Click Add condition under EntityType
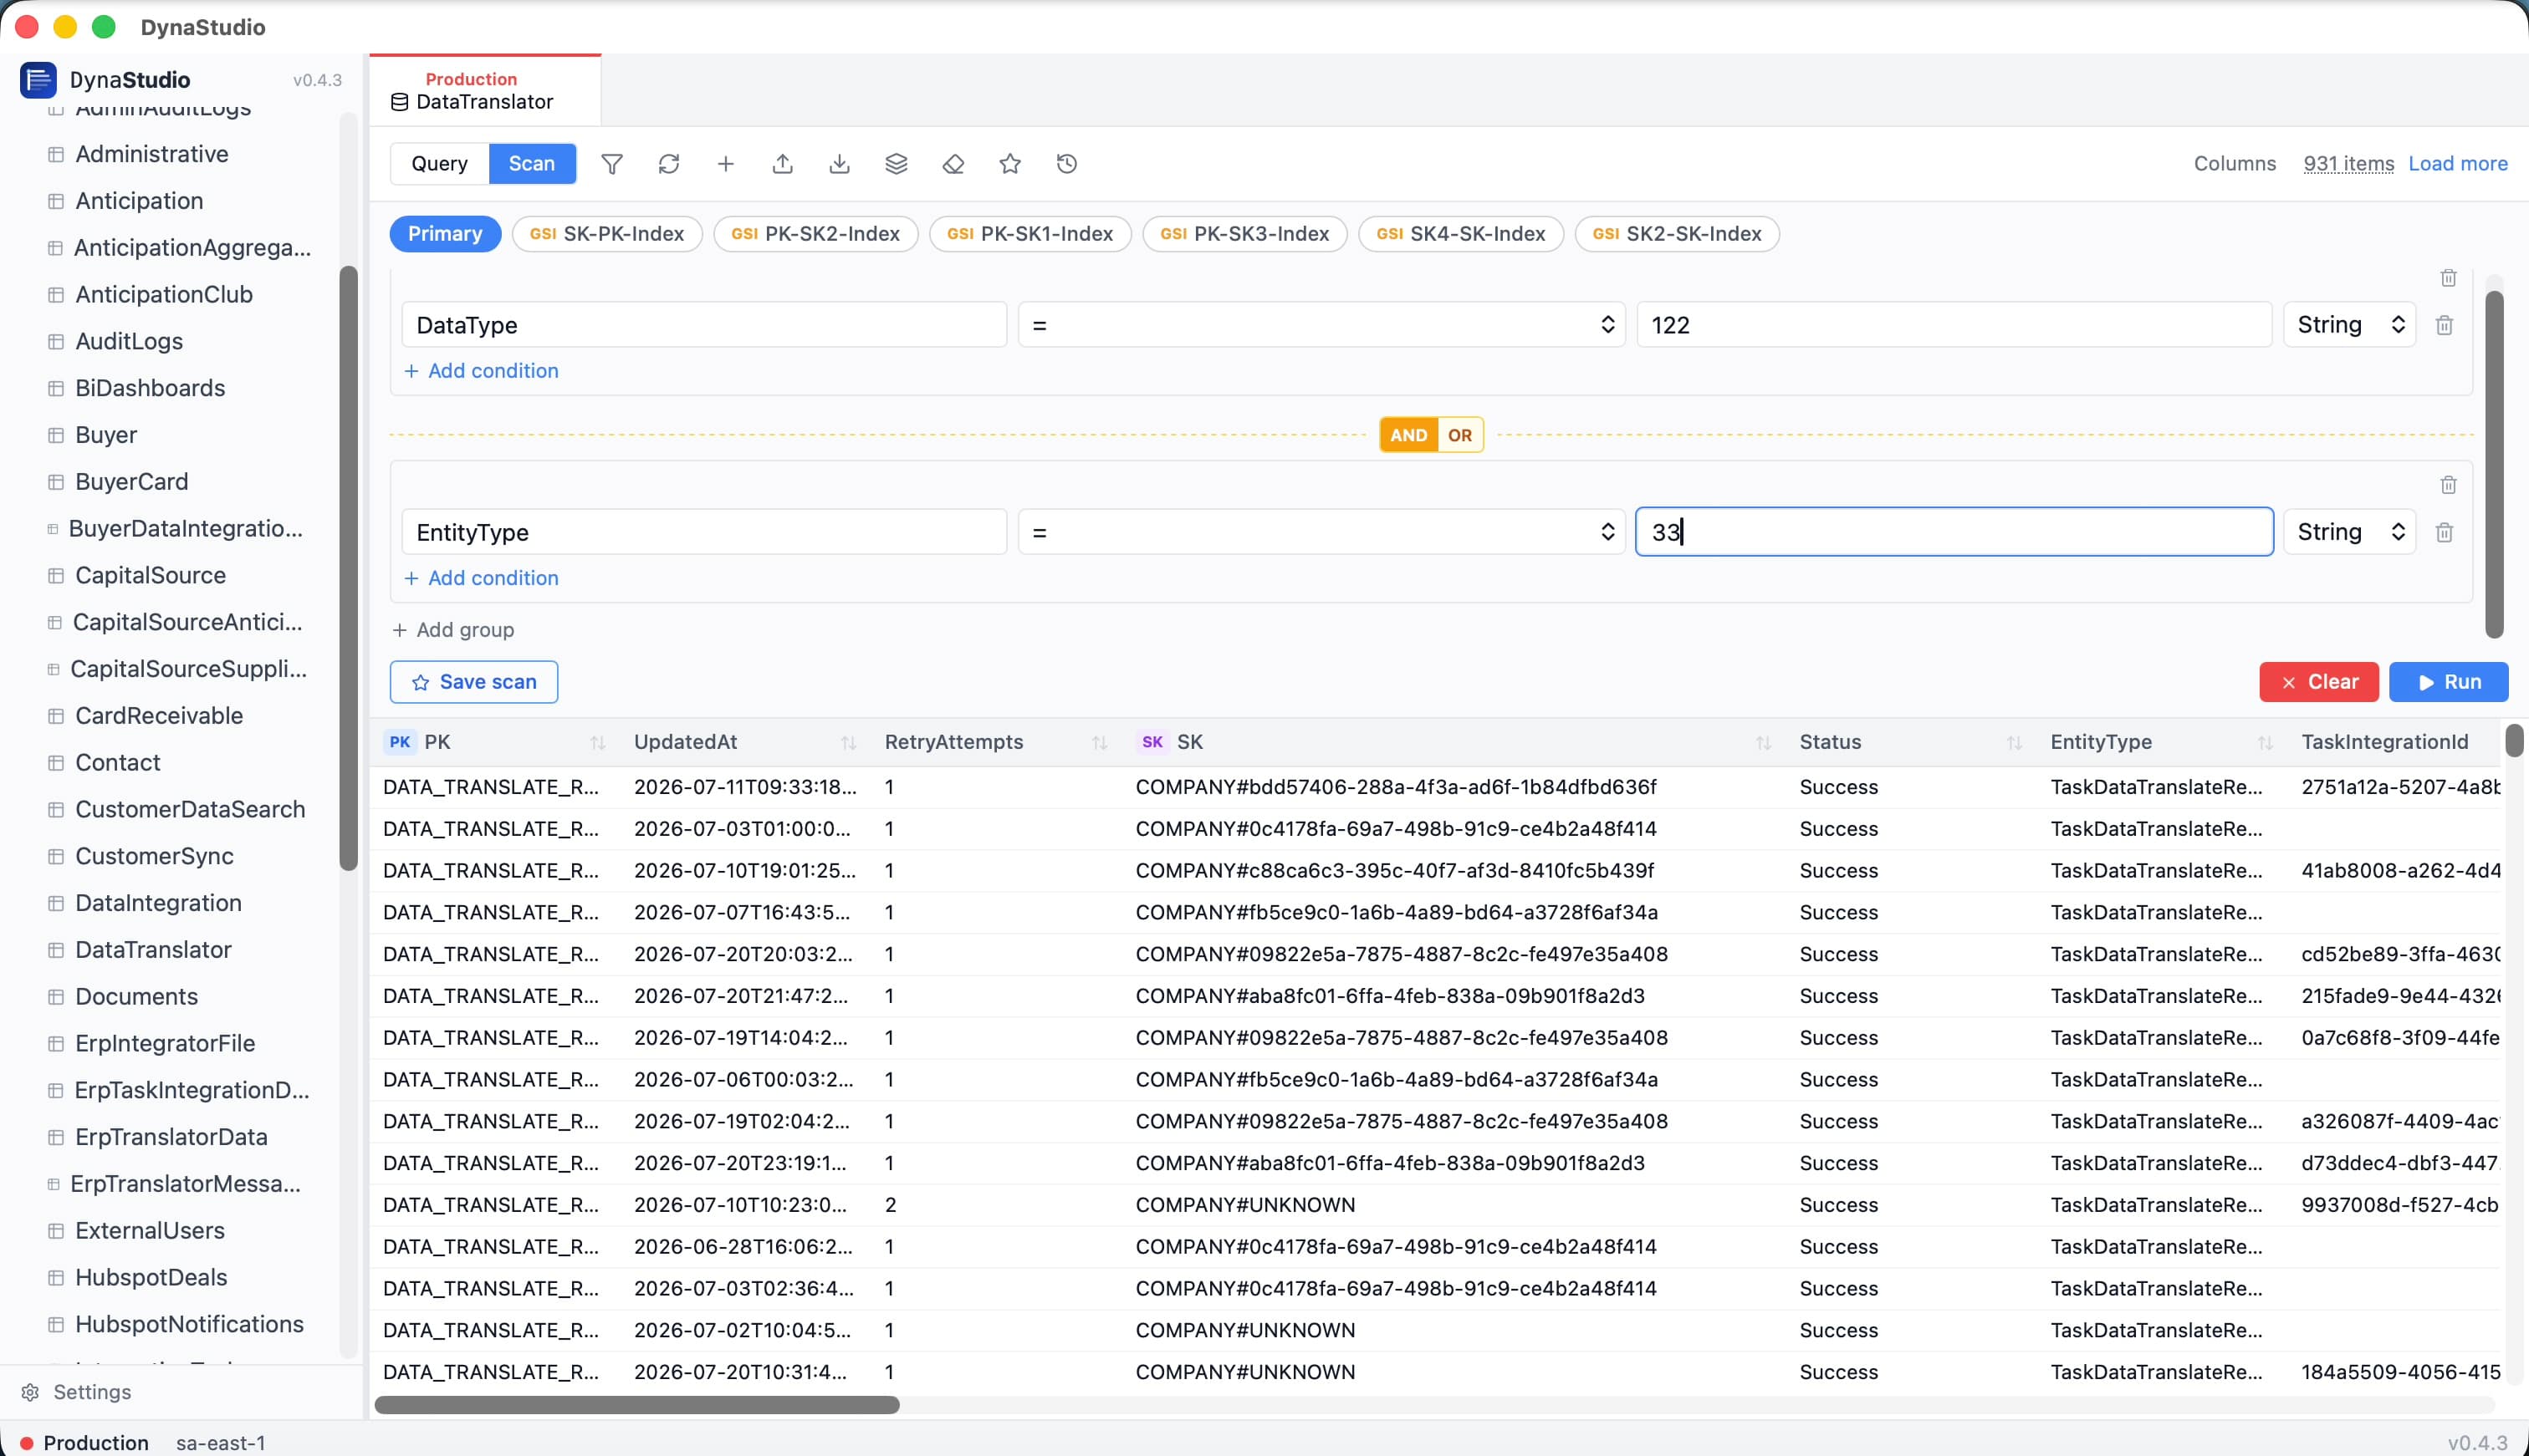The height and width of the screenshot is (1456, 2529). pyautogui.click(x=481, y=578)
